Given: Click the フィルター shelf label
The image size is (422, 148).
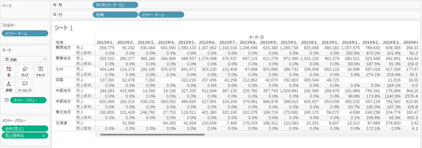Looking at the screenshot, I should click(9, 25).
